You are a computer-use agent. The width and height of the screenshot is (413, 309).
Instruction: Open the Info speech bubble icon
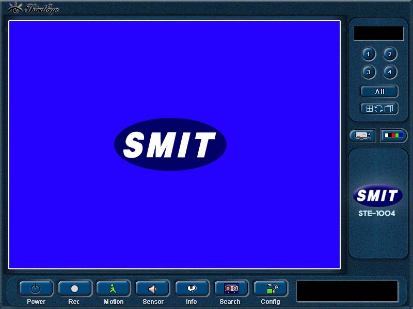(x=192, y=289)
